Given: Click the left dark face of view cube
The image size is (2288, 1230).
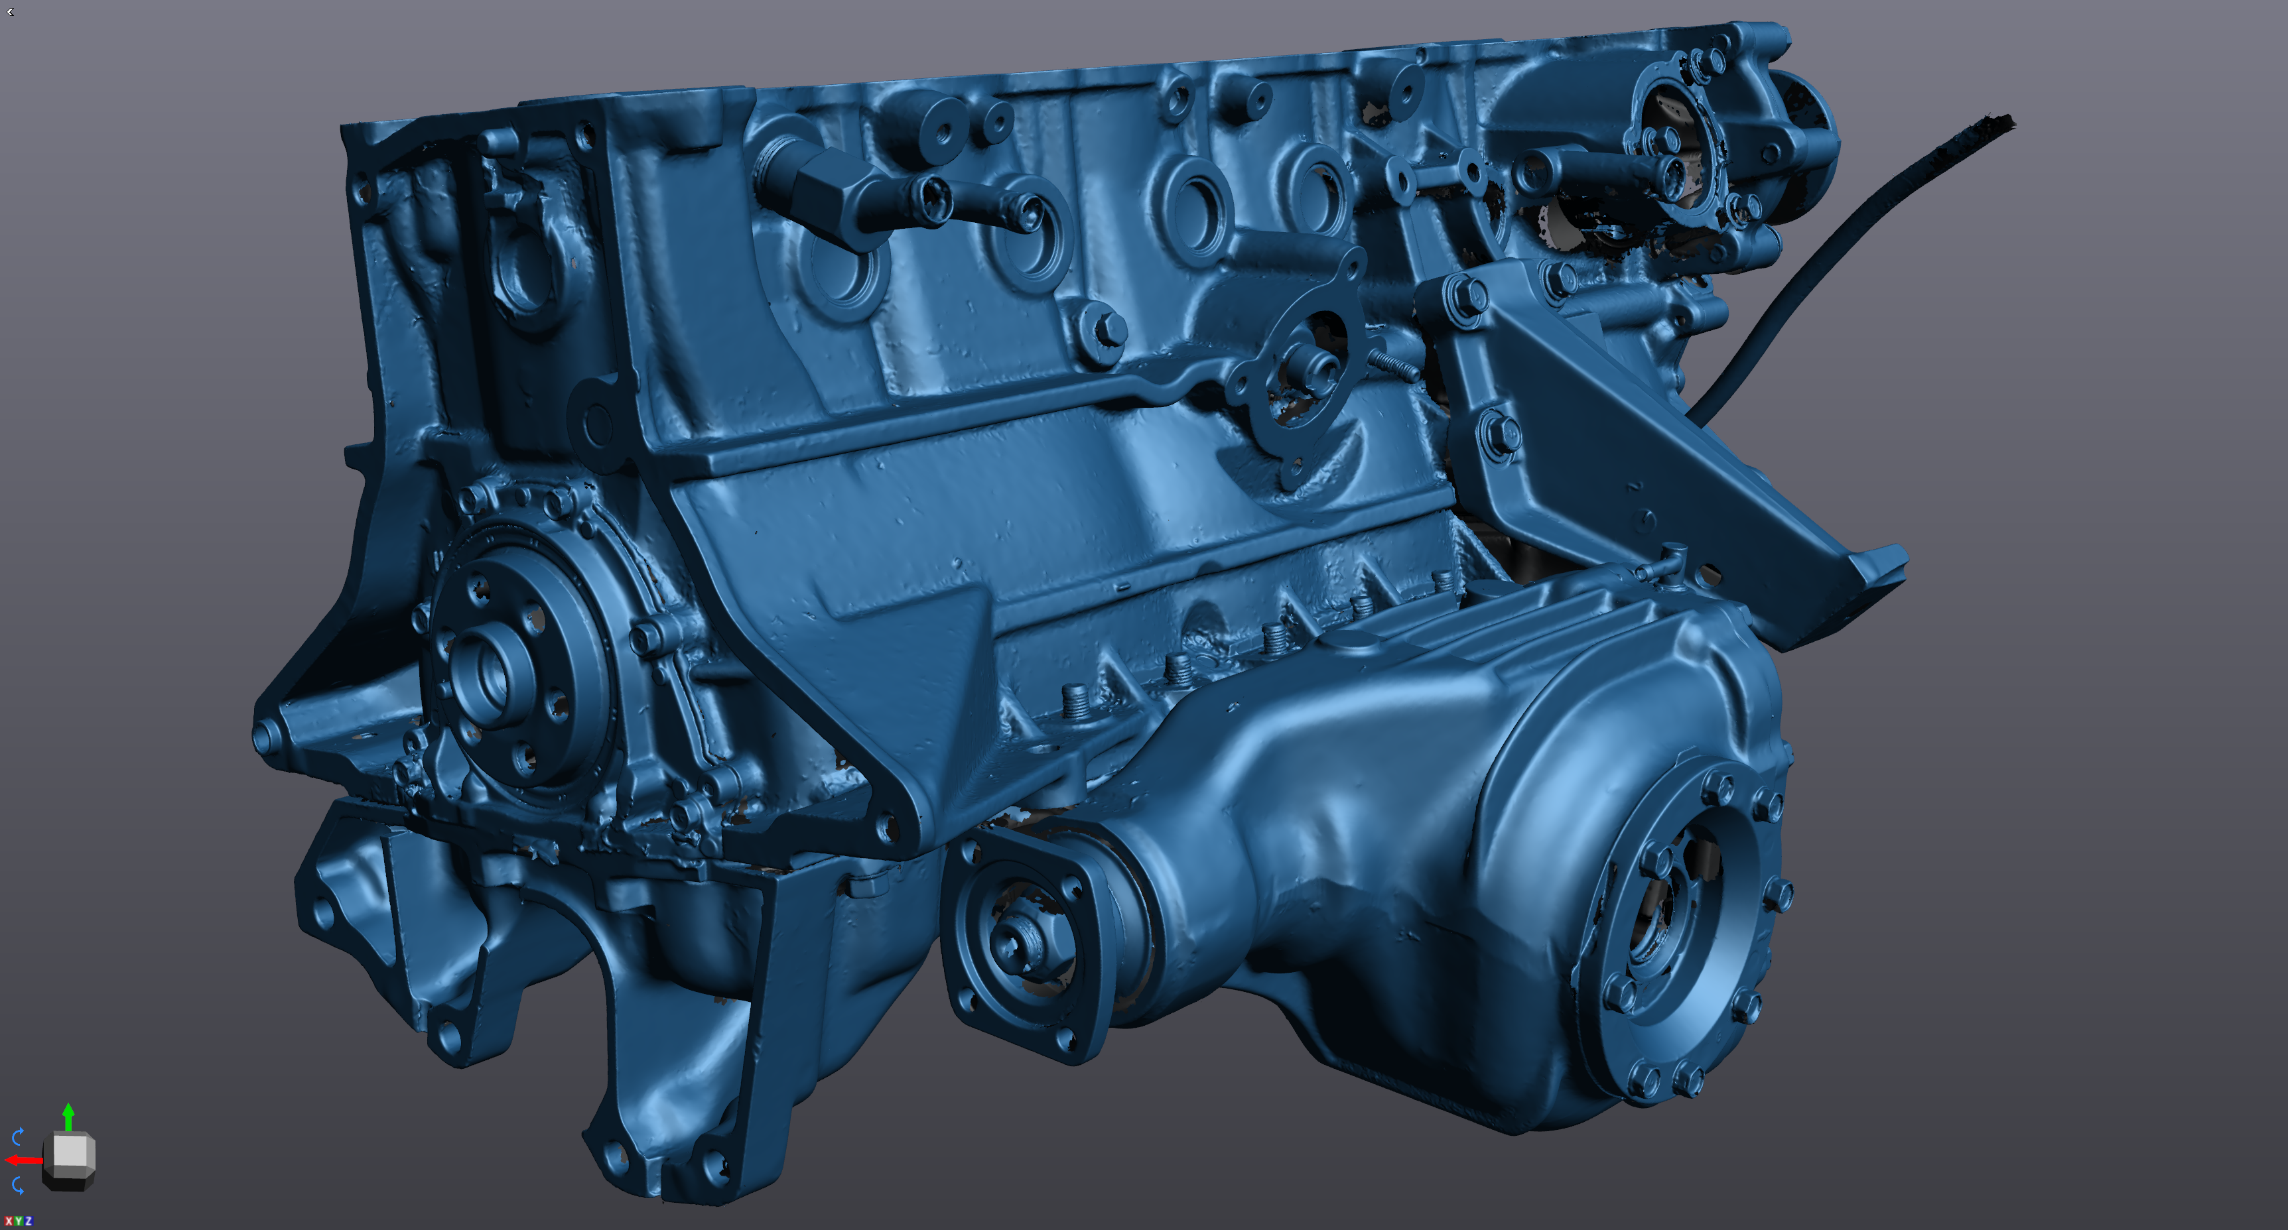Looking at the screenshot, I should 48,1152.
